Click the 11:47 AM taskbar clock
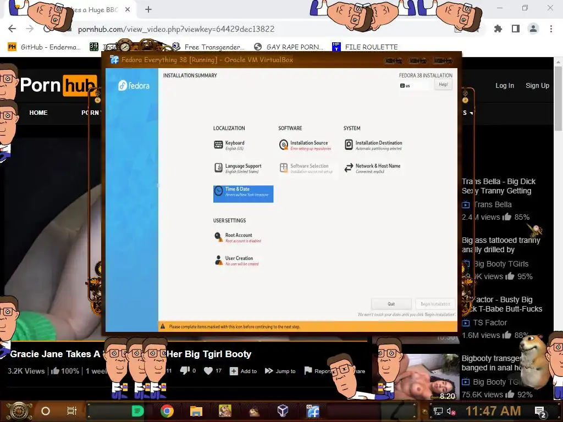563x422 pixels. click(493, 411)
